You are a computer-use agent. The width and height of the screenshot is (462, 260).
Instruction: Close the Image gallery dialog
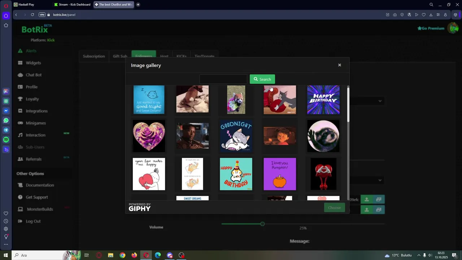339,65
